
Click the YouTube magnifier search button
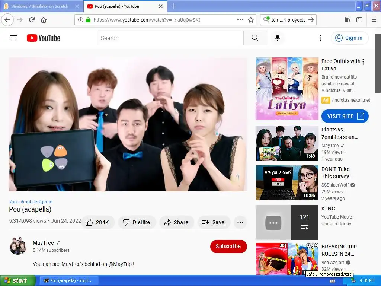coord(255,38)
